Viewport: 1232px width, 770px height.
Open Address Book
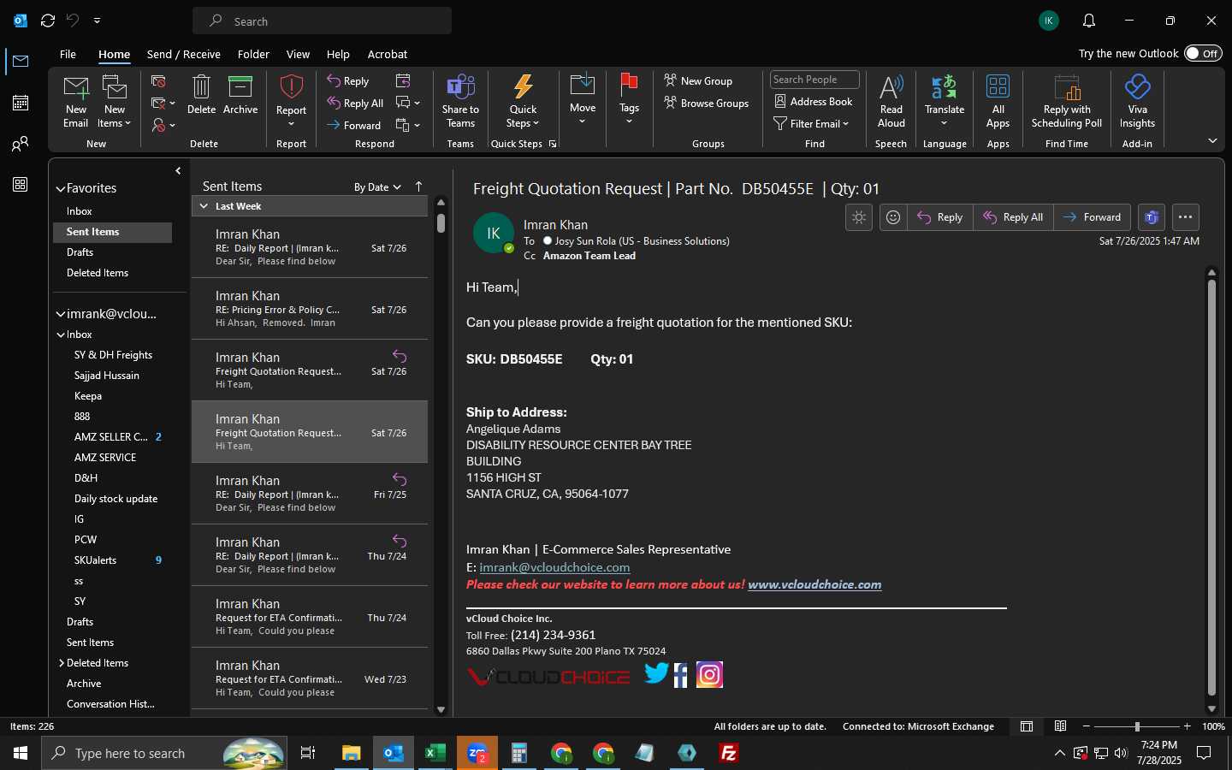click(814, 101)
